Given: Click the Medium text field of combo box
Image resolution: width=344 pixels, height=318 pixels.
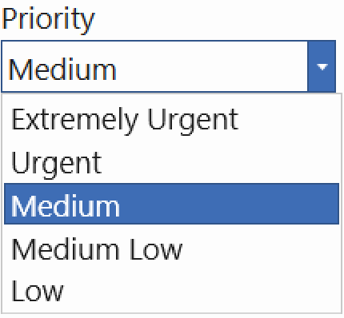Looking at the screenshot, I should (154, 66).
